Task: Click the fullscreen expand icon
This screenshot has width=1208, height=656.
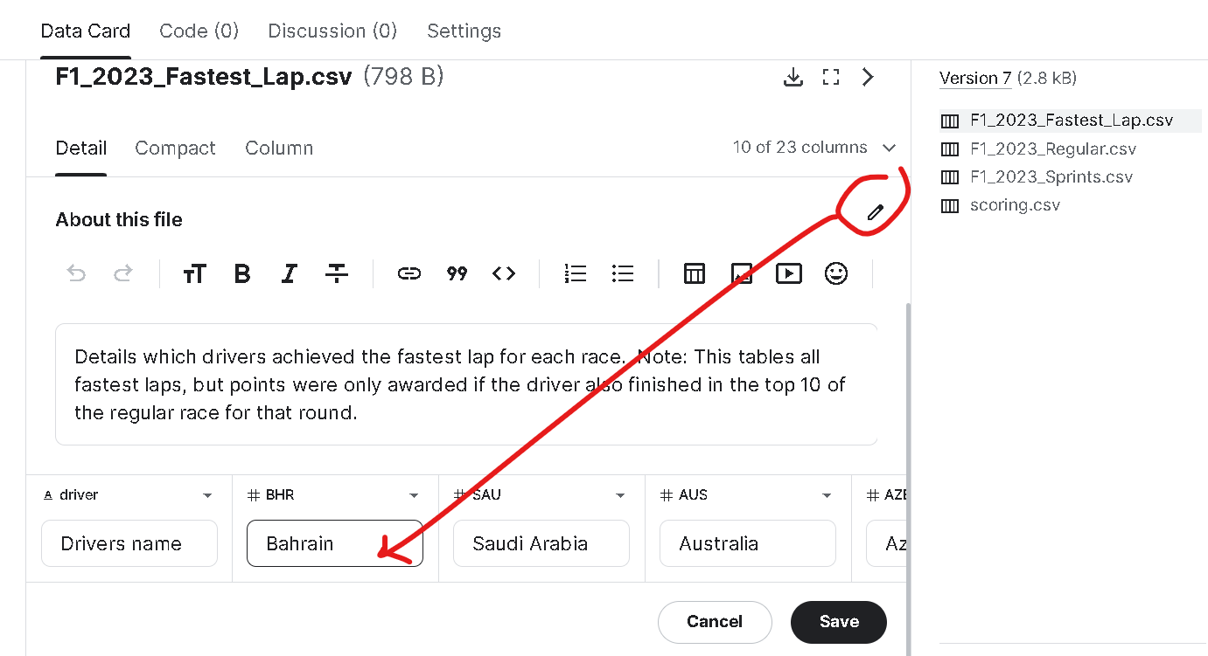Action: [x=831, y=77]
